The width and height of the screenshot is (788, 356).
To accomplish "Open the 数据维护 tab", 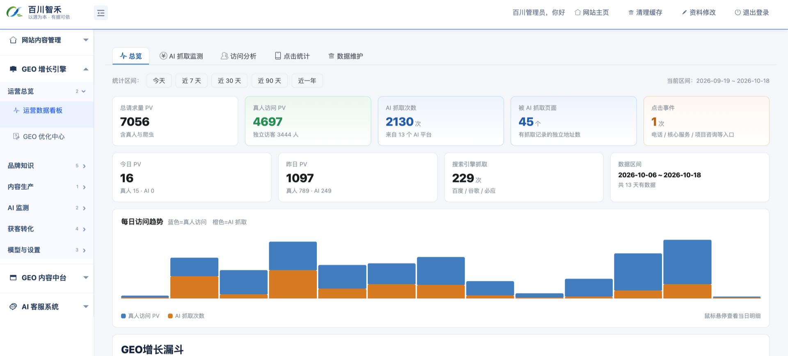I will coord(346,56).
